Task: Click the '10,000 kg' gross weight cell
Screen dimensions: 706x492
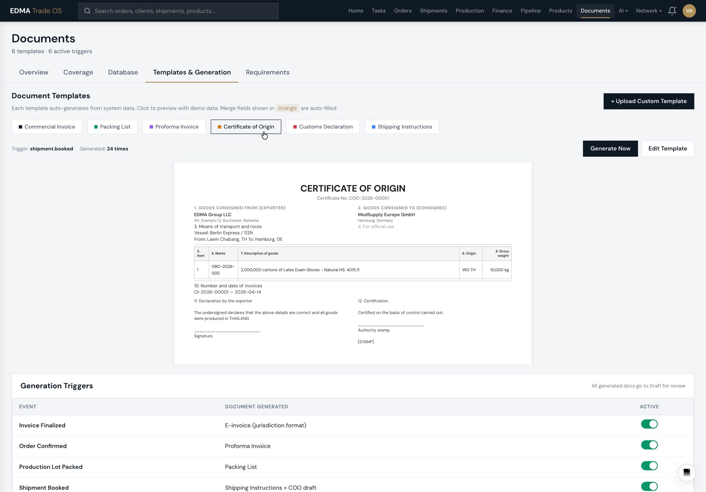Action: (497, 270)
